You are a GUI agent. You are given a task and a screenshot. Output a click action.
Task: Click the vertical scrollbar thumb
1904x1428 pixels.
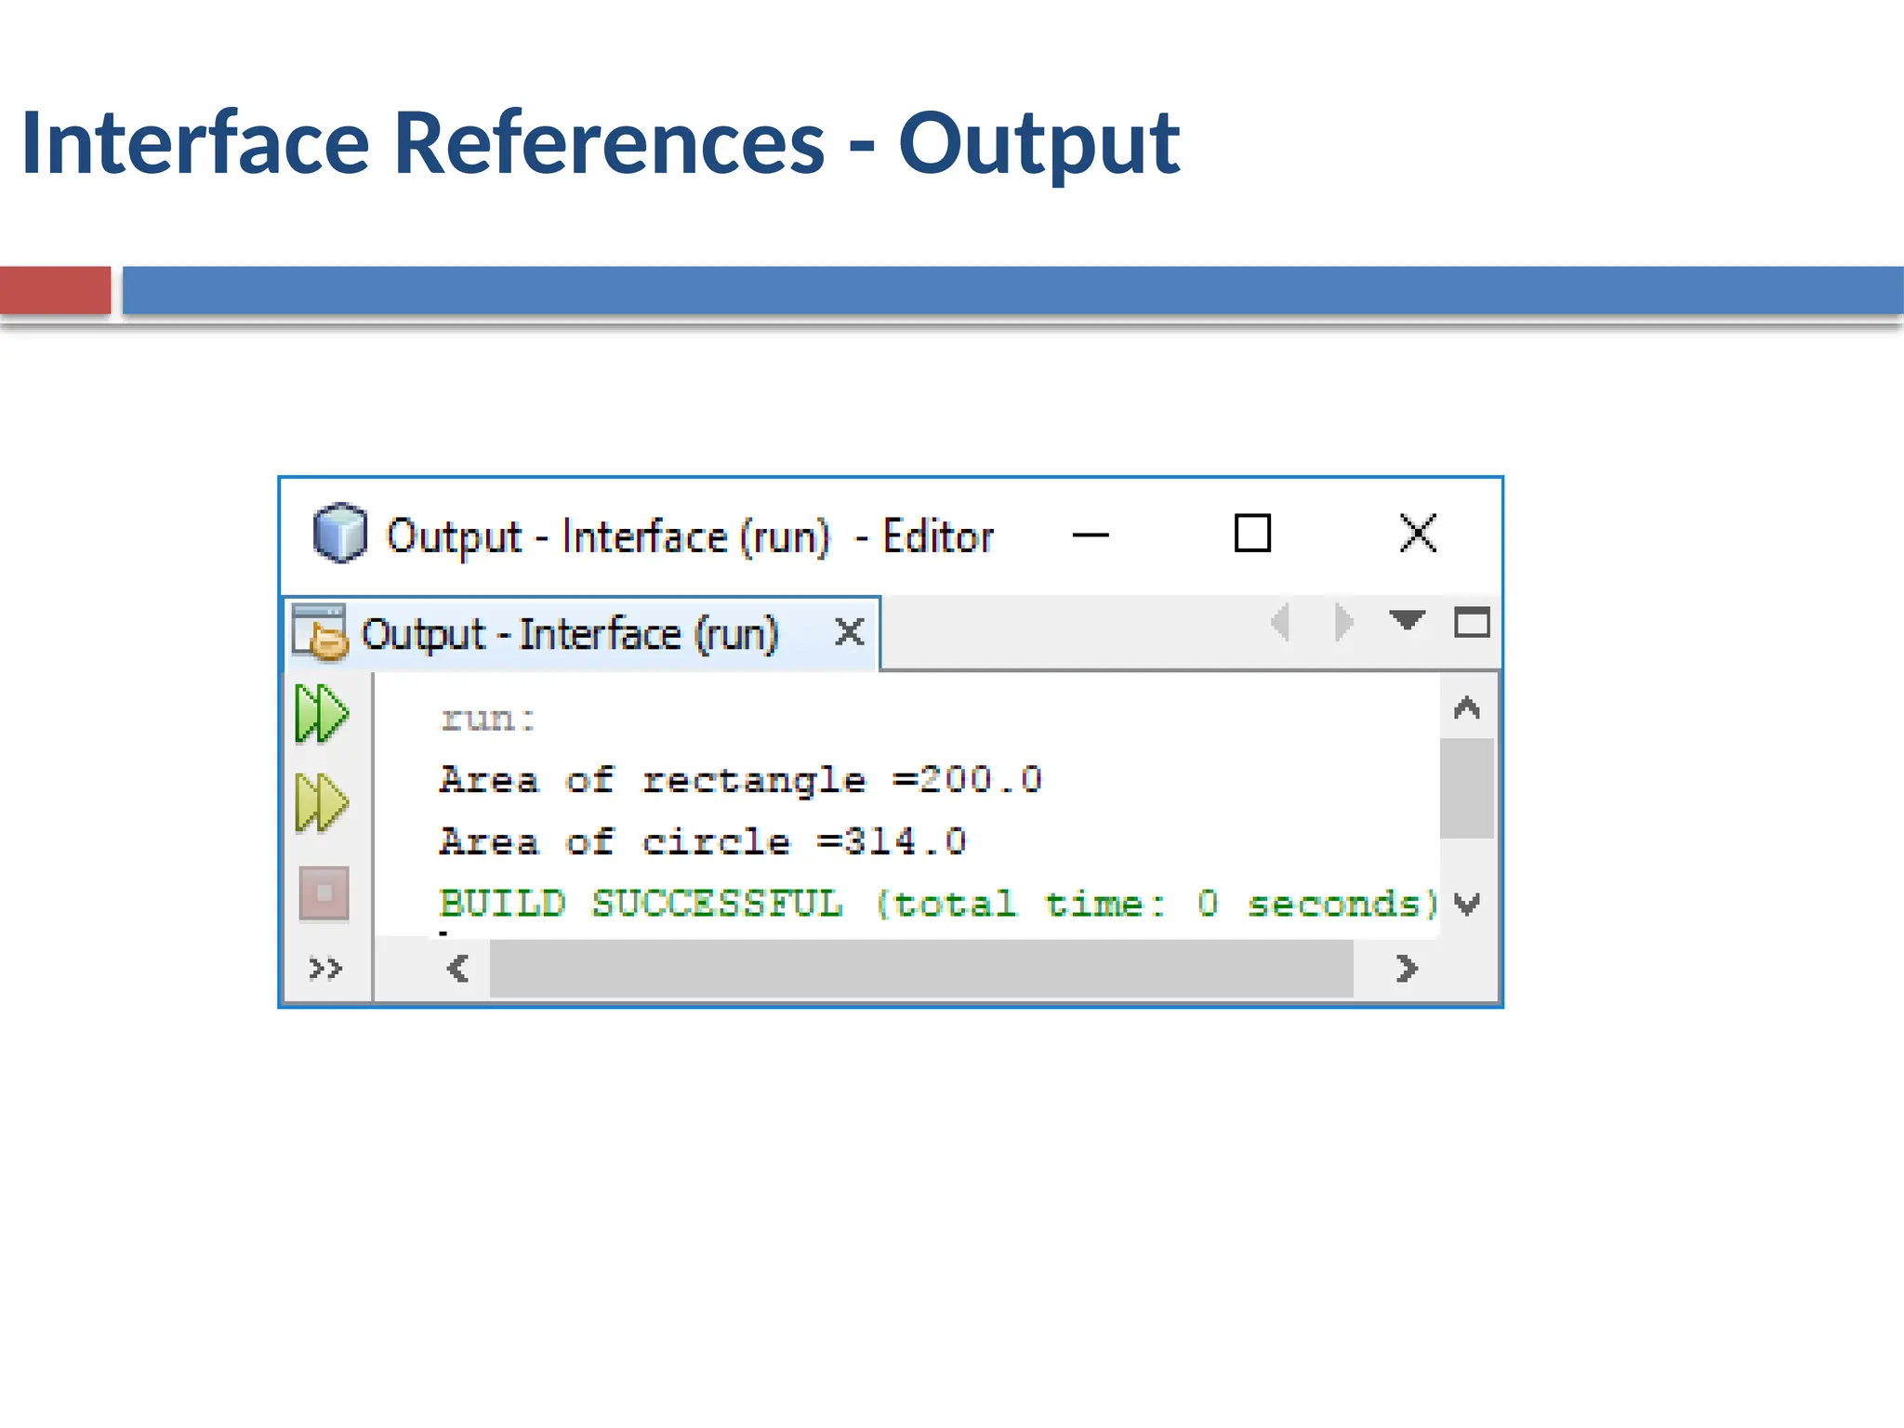click(1467, 788)
